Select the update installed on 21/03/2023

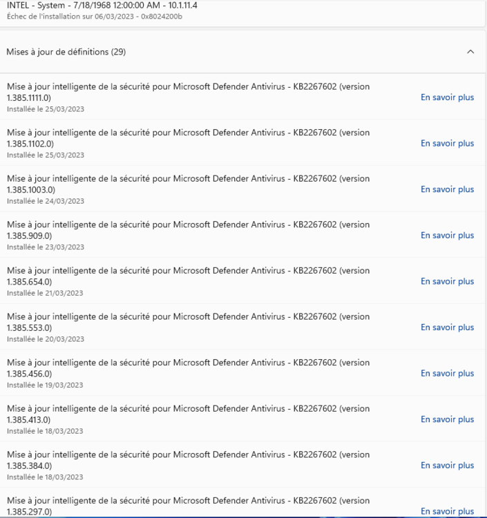click(x=188, y=276)
